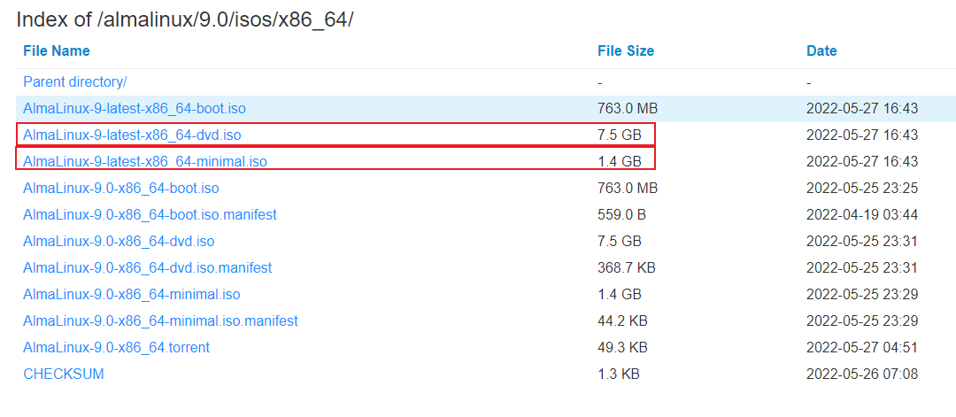Click the CHECKSUM date 2022-05-26 07:08
Screen dimensions: 956x417
pos(862,374)
